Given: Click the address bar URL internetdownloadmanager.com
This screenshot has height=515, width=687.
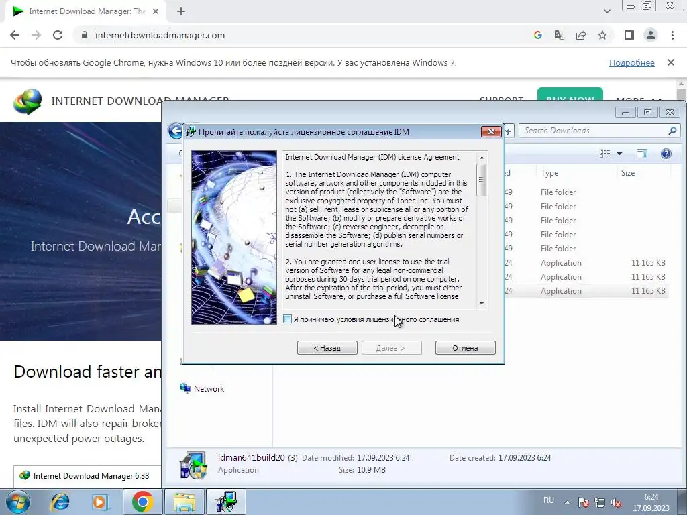Looking at the screenshot, I should (x=160, y=35).
